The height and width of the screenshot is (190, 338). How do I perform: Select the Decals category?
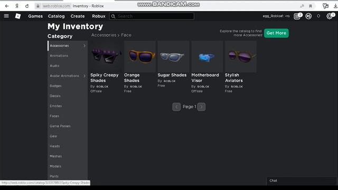(x=55, y=96)
